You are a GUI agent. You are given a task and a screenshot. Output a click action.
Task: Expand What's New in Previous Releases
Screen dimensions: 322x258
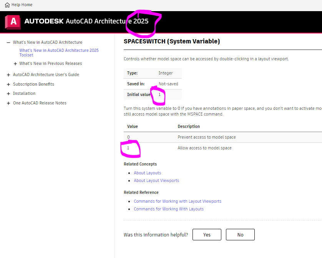pyautogui.click(x=15, y=63)
